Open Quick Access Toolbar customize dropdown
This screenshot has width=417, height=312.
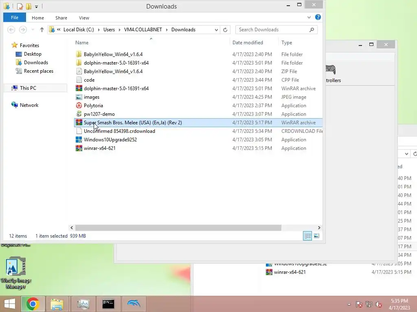(36, 6)
